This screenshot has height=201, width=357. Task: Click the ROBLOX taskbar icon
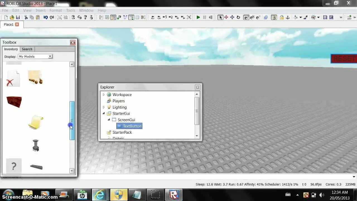(x=174, y=195)
